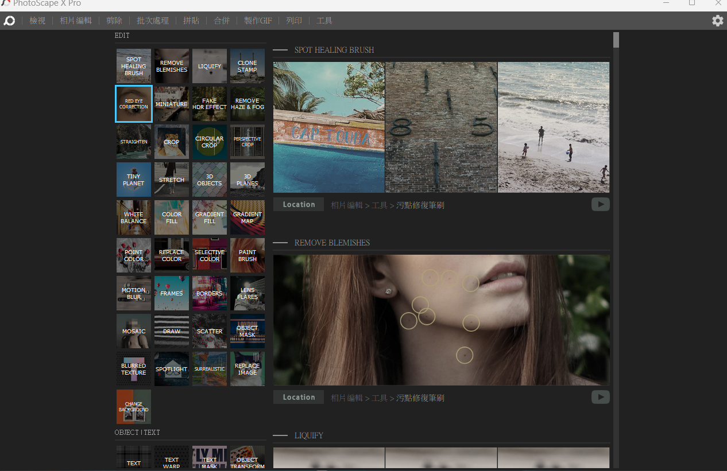Pick the 3D Objects tile
Image resolution: width=727 pixels, height=471 pixels.
210,180
